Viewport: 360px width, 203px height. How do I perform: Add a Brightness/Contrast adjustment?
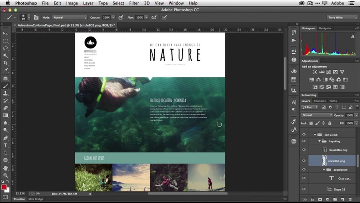point(315,72)
